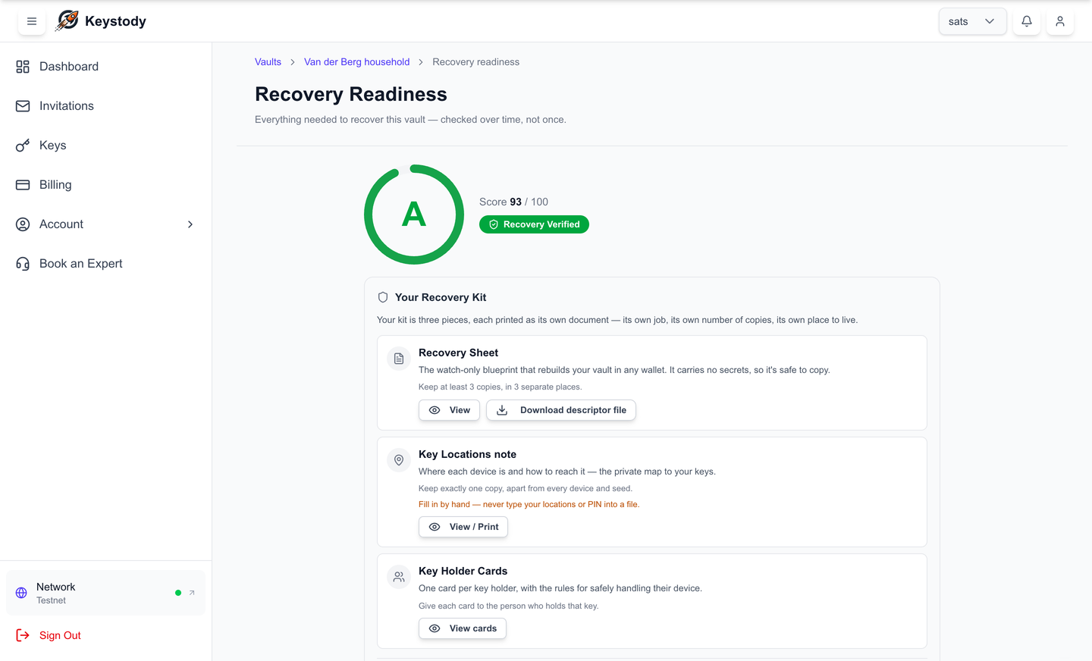
Task: Click the Recovery Sheet title
Action: tap(458, 352)
